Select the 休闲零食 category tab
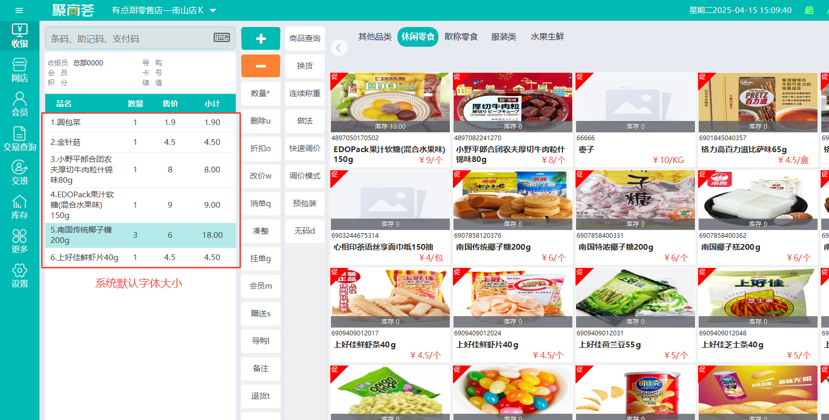Screen dimensions: 829x420 click(418, 37)
